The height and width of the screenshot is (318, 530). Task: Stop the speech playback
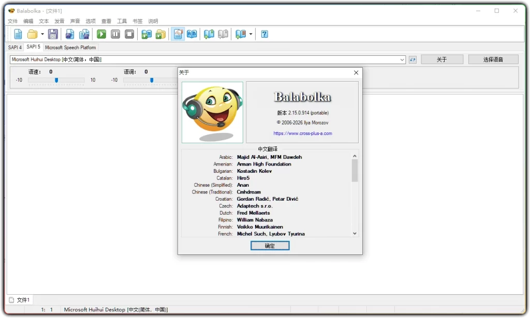pyautogui.click(x=129, y=34)
